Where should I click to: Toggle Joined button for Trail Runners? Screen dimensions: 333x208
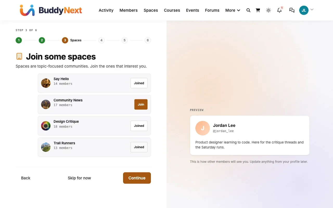click(139, 147)
